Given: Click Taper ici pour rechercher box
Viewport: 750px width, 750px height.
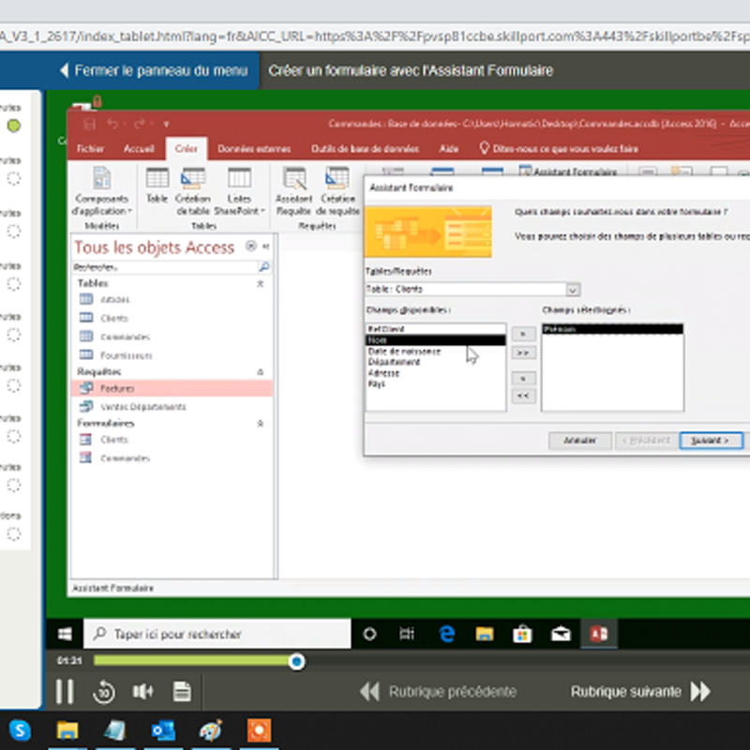Looking at the screenshot, I should [x=217, y=635].
